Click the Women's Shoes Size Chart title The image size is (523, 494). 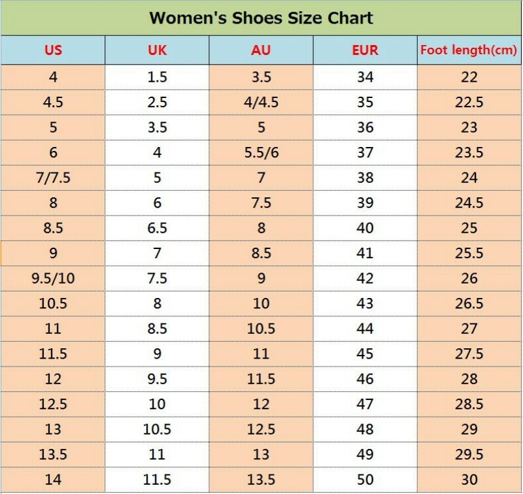(261, 18)
